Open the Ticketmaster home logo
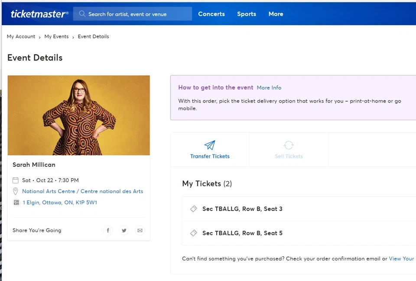416x281 pixels. tap(39, 13)
